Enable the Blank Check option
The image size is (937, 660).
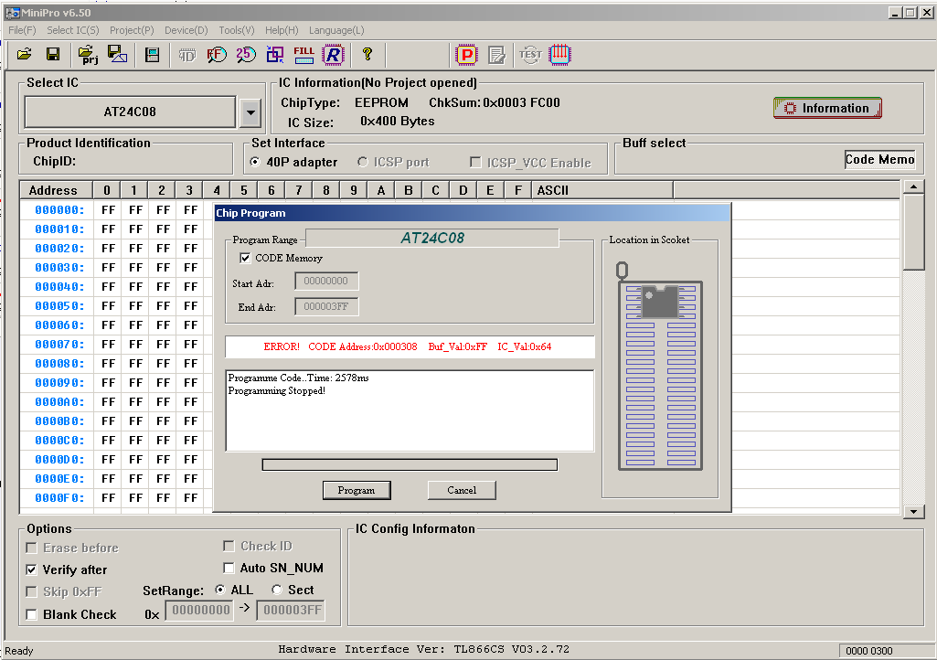32,614
